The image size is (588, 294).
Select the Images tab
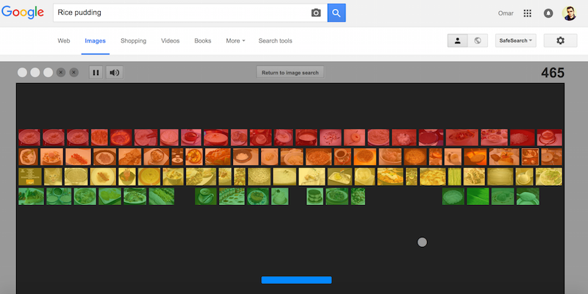coord(96,41)
